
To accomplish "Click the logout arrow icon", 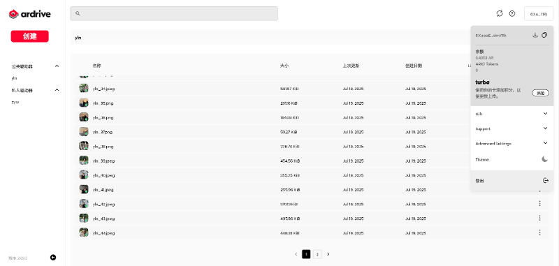I will coord(546,181).
